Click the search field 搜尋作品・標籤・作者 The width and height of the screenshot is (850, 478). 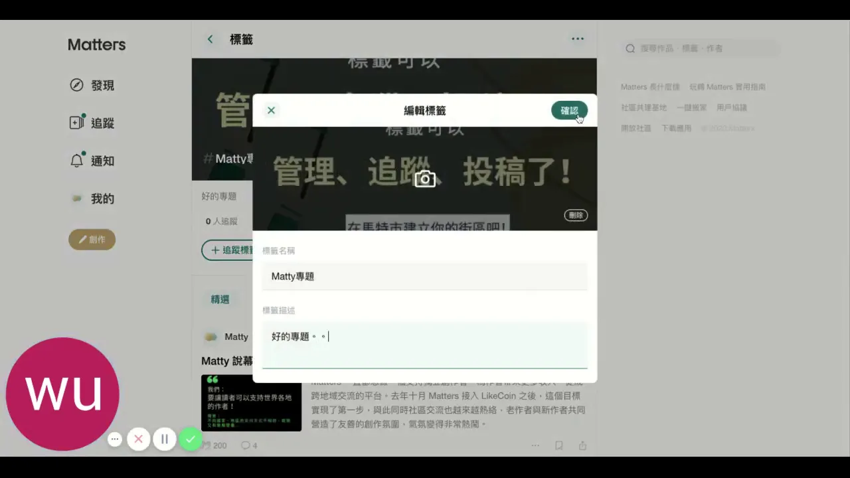(700, 48)
